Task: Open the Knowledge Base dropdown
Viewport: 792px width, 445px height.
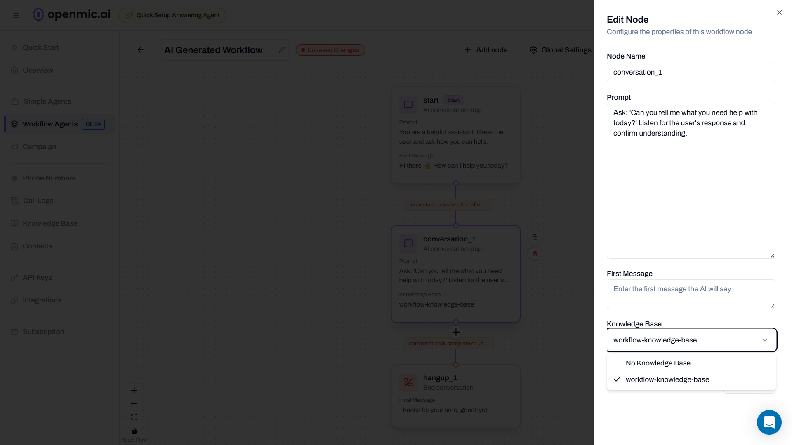Action: [691, 340]
